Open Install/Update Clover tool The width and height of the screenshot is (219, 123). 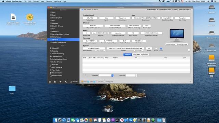coord(59,59)
